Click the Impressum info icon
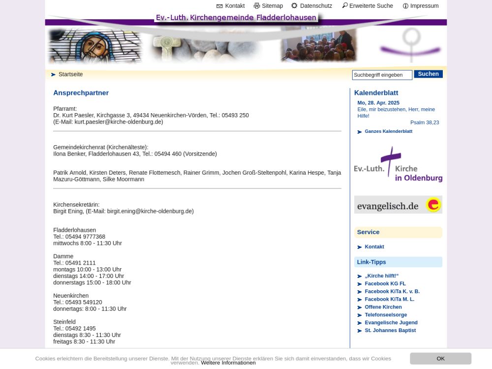 click(x=405, y=6)
